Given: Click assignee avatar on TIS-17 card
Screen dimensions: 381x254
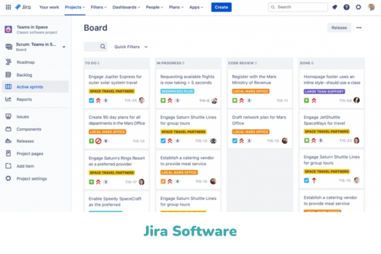Looking at the screenshot, I should (x=142, y=182).
